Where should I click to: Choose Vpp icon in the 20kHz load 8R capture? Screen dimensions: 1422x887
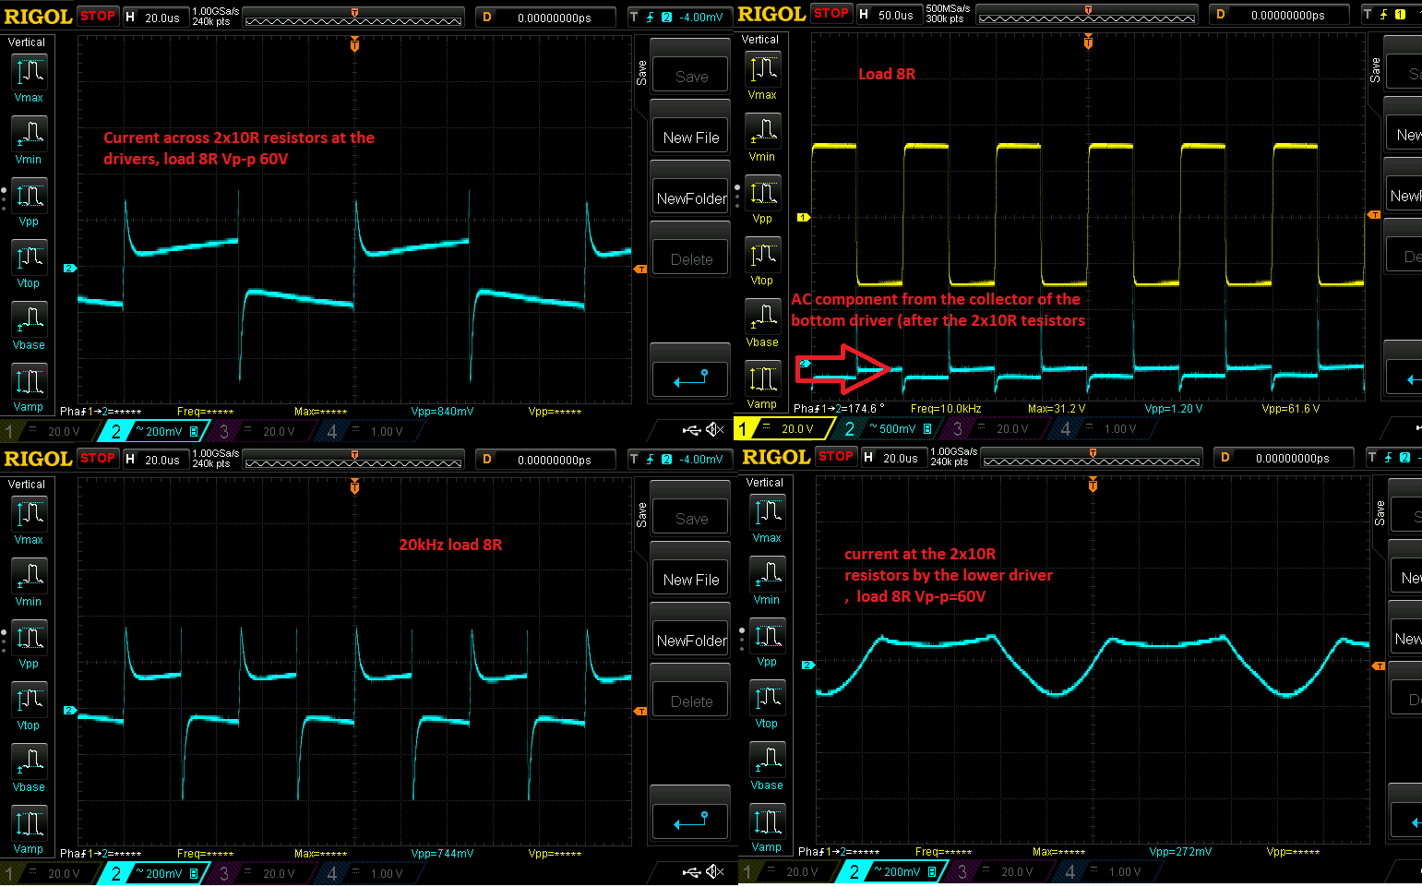(30, 637)
